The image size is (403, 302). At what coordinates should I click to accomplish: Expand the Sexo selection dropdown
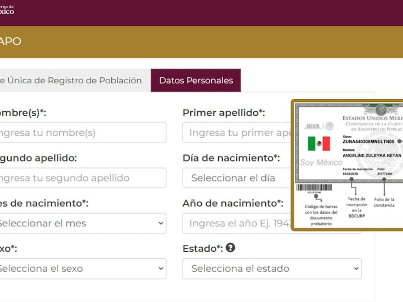coord(82,269)
